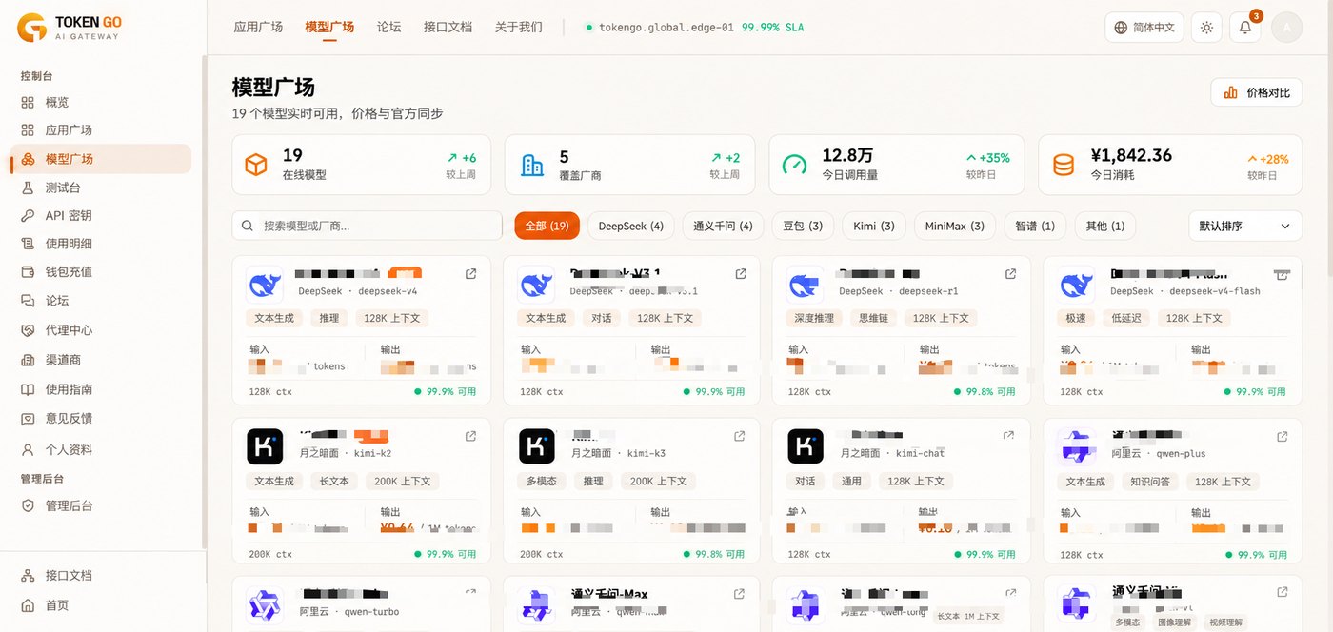The height and width of the screenshot is (632, 1333).
Task: Switch to the 应用广场 top tab
Action: (258, 27)
